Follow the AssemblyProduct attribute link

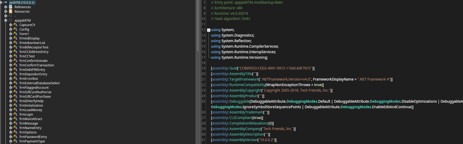point(244,96)
